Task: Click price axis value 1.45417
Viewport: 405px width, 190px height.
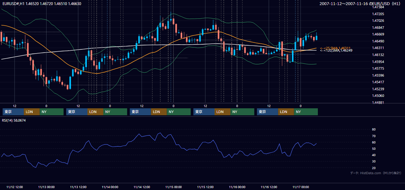Action: point(378,82)
